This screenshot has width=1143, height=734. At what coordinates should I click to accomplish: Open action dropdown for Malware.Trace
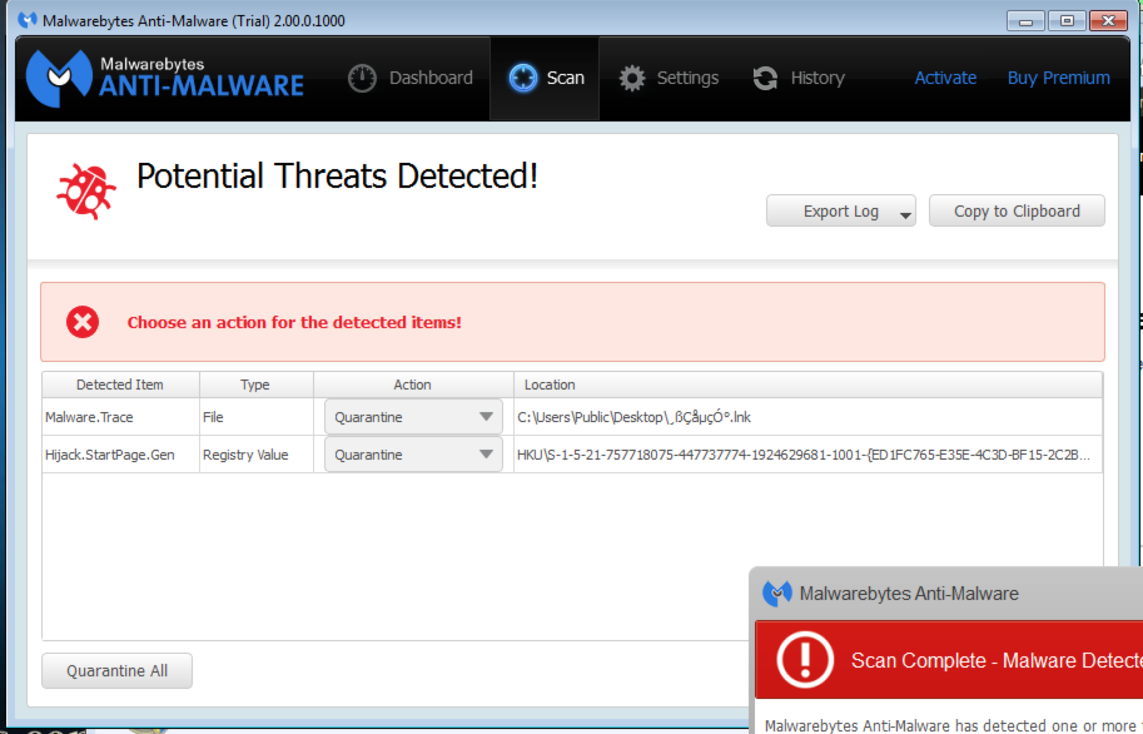413,417
